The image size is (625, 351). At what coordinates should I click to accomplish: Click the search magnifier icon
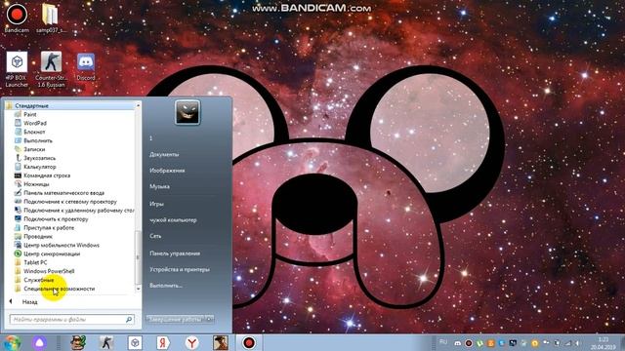(129, 320)
